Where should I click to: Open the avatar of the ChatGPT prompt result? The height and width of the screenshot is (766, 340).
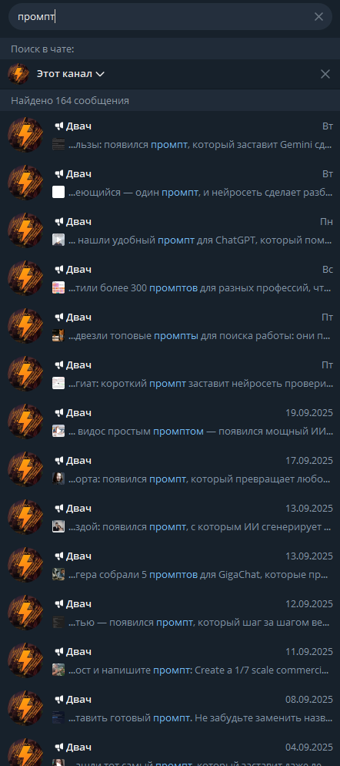coord(25,230)
